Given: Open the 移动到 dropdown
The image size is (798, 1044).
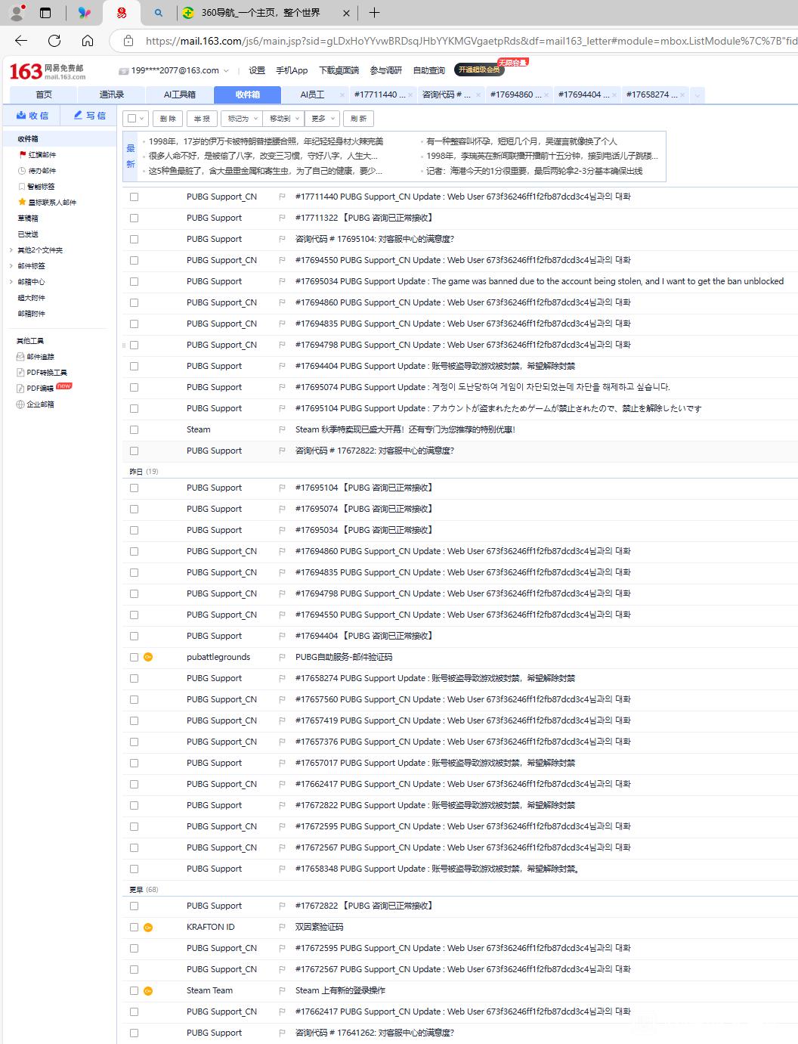Looking at the screenshot, I should click(284, 119).
